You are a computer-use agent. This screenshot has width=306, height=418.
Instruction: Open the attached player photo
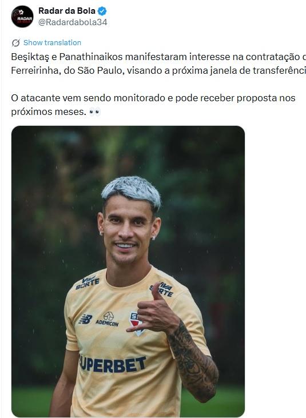(x=128, y=272)
